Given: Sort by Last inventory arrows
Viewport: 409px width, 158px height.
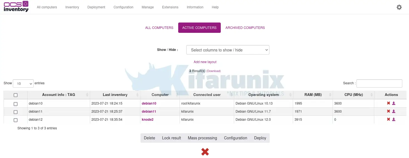Looking at the screenshot, I should pos(137,95).
